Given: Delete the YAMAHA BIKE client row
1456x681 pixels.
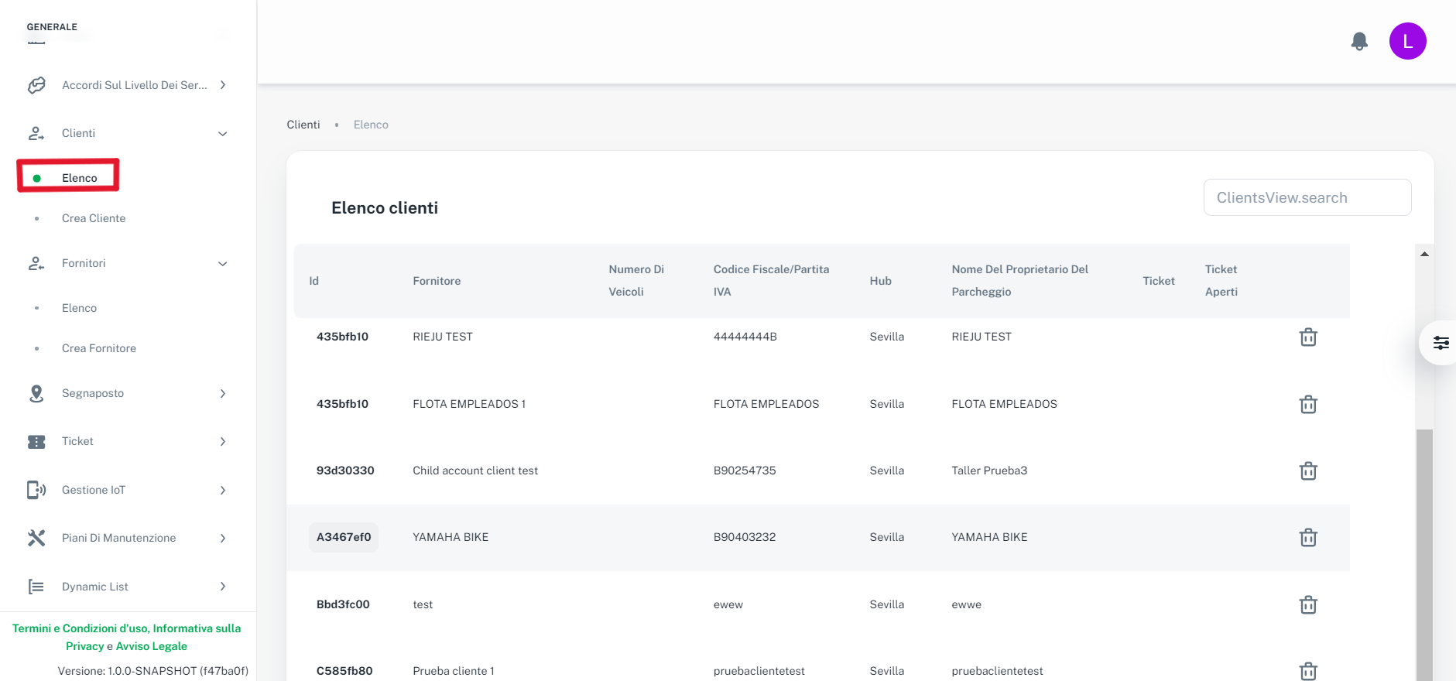Looking at the screenshot, I should [x=1307, y=537].
